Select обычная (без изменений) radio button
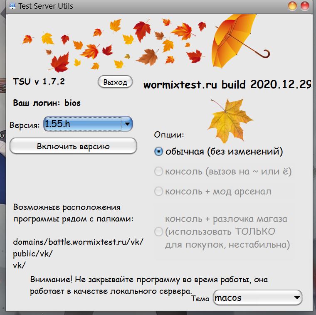The height and width of the screenshot is (315, 316). [x=158, y=151]
